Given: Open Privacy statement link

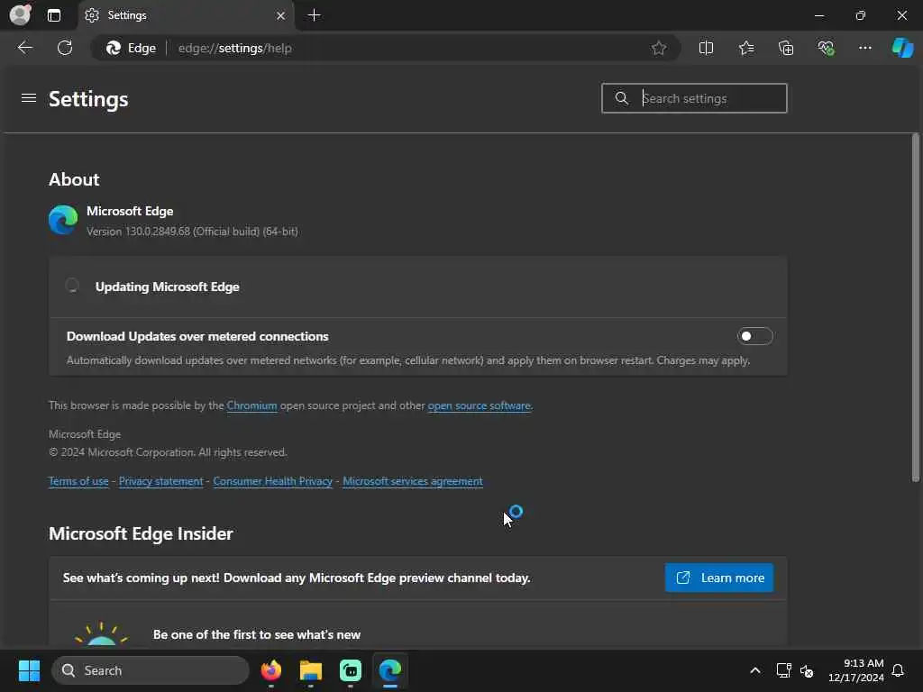Looking at the screenshot, I should pyautogui.click(x=160, y=481).
